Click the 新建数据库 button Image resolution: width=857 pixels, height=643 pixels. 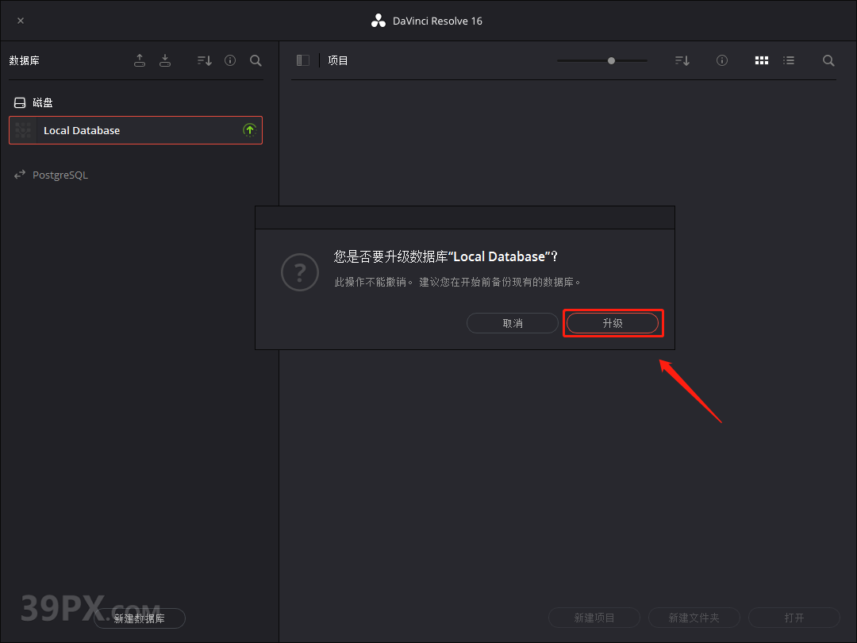click(140, 618)
